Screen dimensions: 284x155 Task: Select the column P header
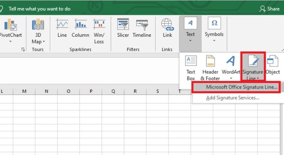[91, 91]
